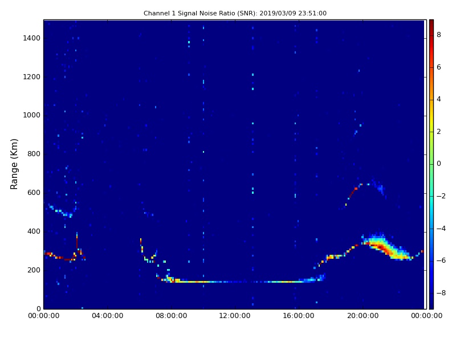Click the Range (Km) y-axis label
Image resolution: width=456 pixels, height=342 pixels.
point(14,164)
